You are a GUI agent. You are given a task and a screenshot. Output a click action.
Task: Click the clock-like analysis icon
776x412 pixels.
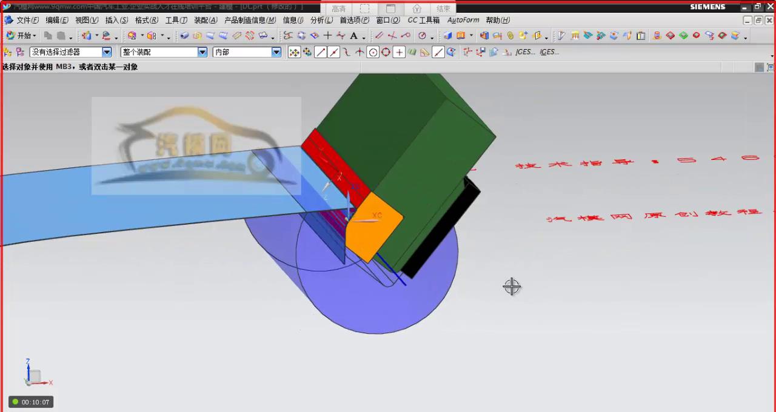pyautogui.click(x=422, y=36)
